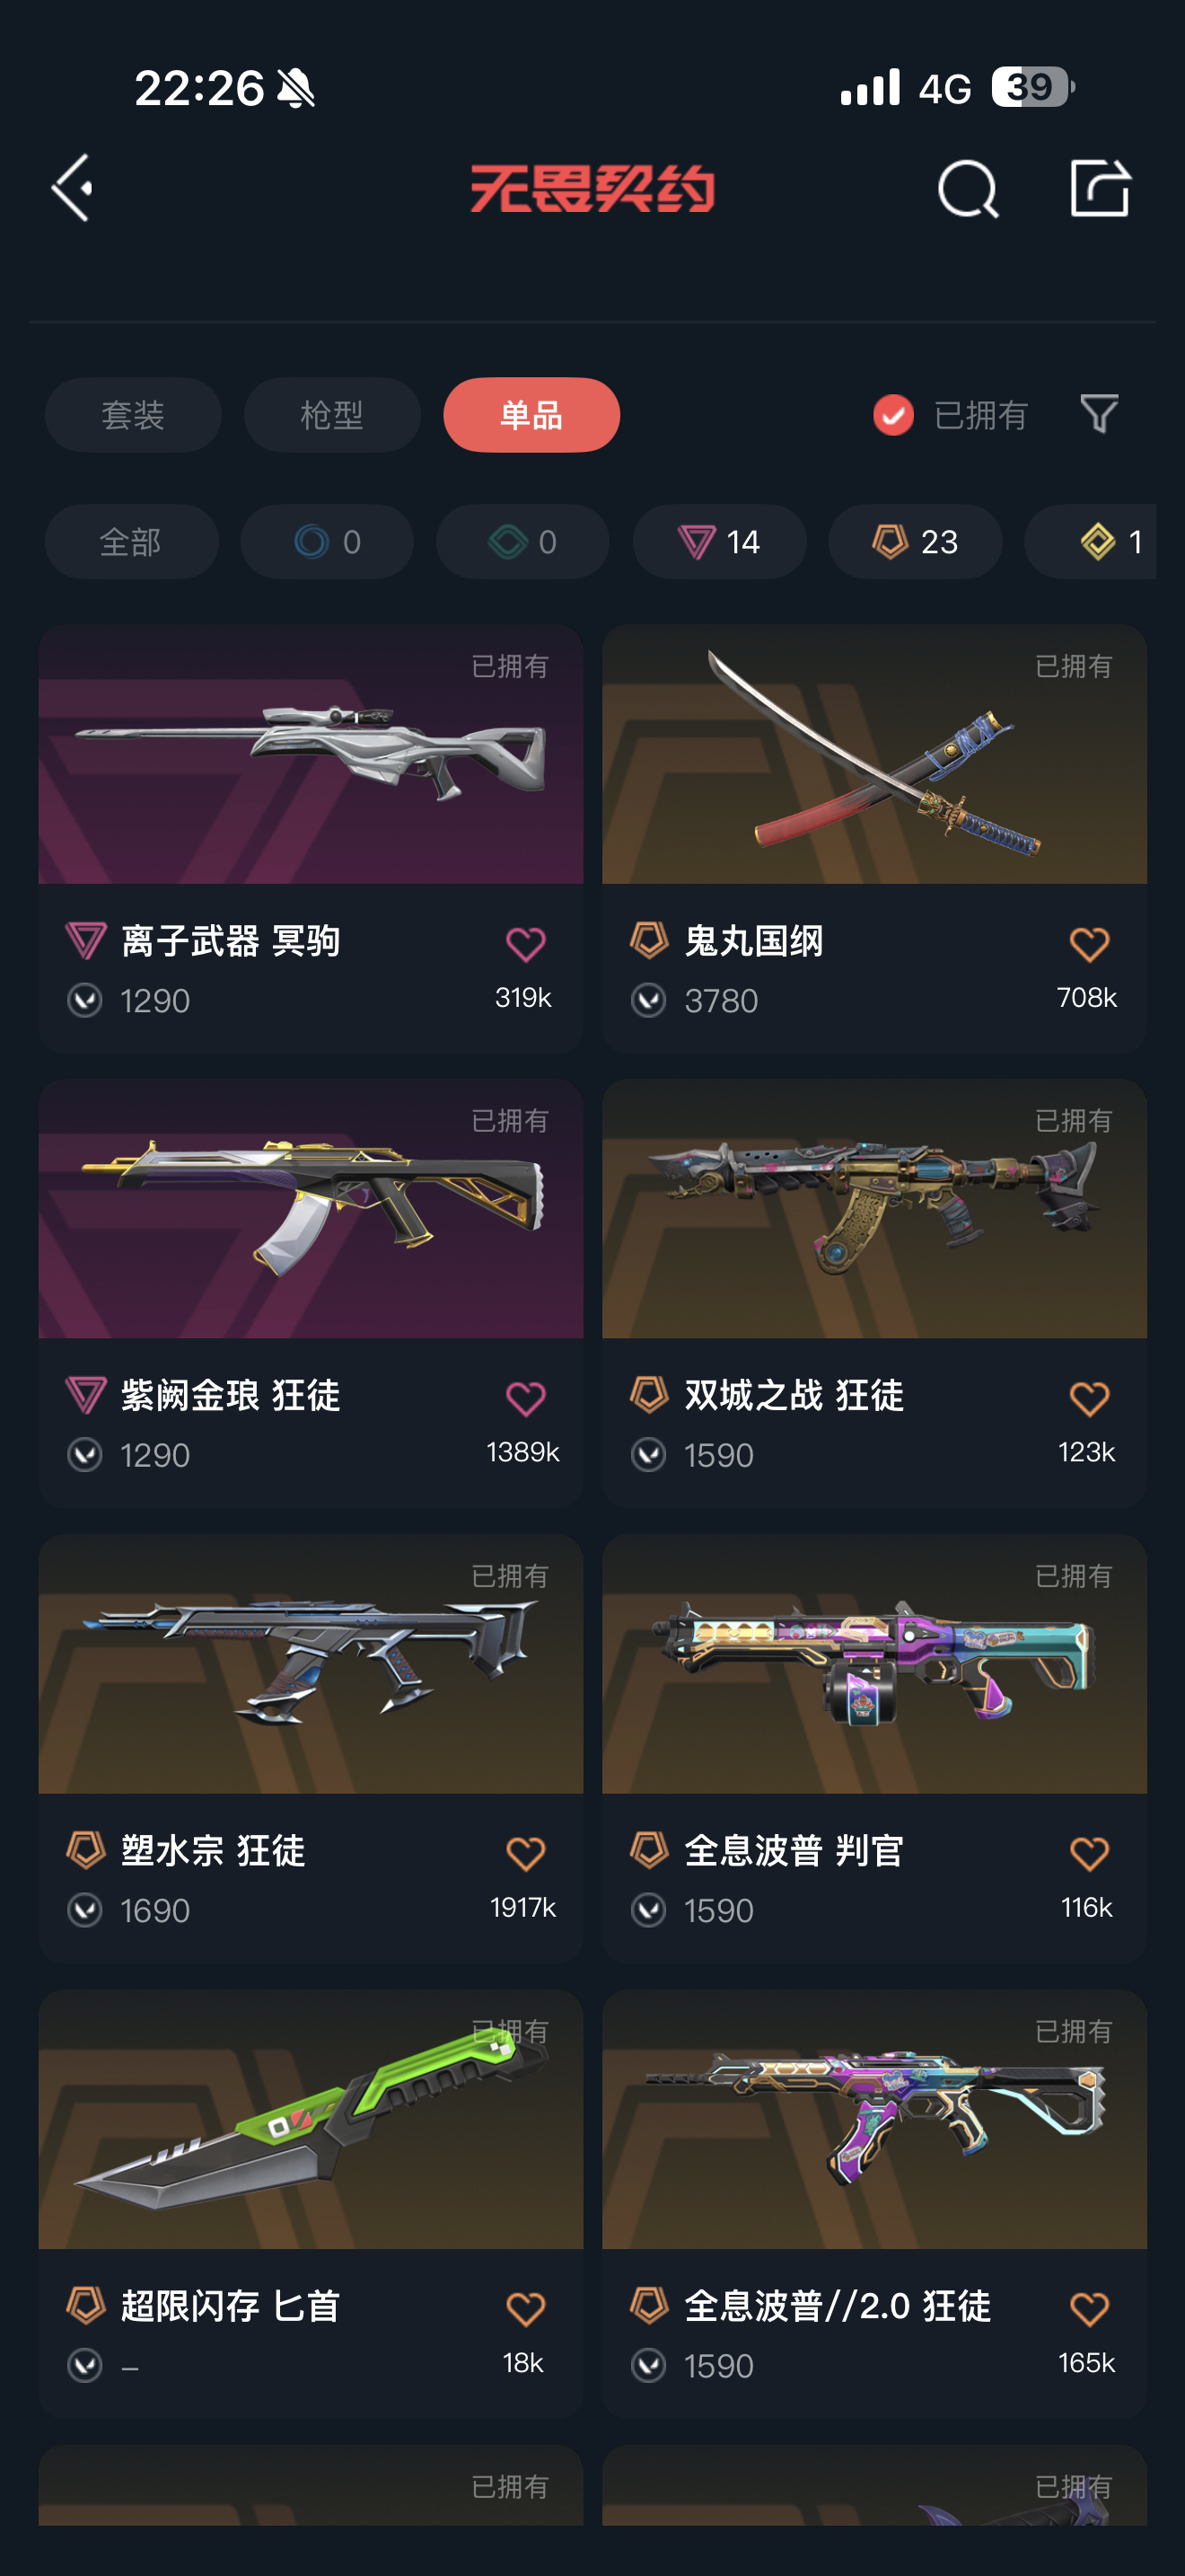Favorite 离子武器 冥驹 with heart icon
The height and width of the screenshot is (2576, 1185).
click(x=525, y=944)
